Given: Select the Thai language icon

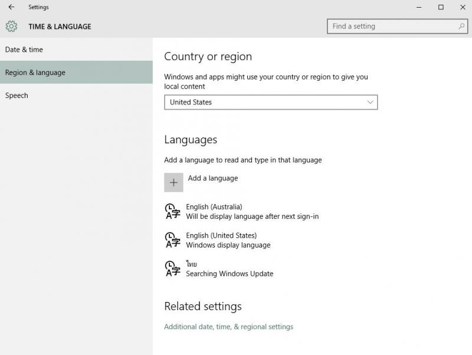Looking at the screenshot, I should 173,268.
